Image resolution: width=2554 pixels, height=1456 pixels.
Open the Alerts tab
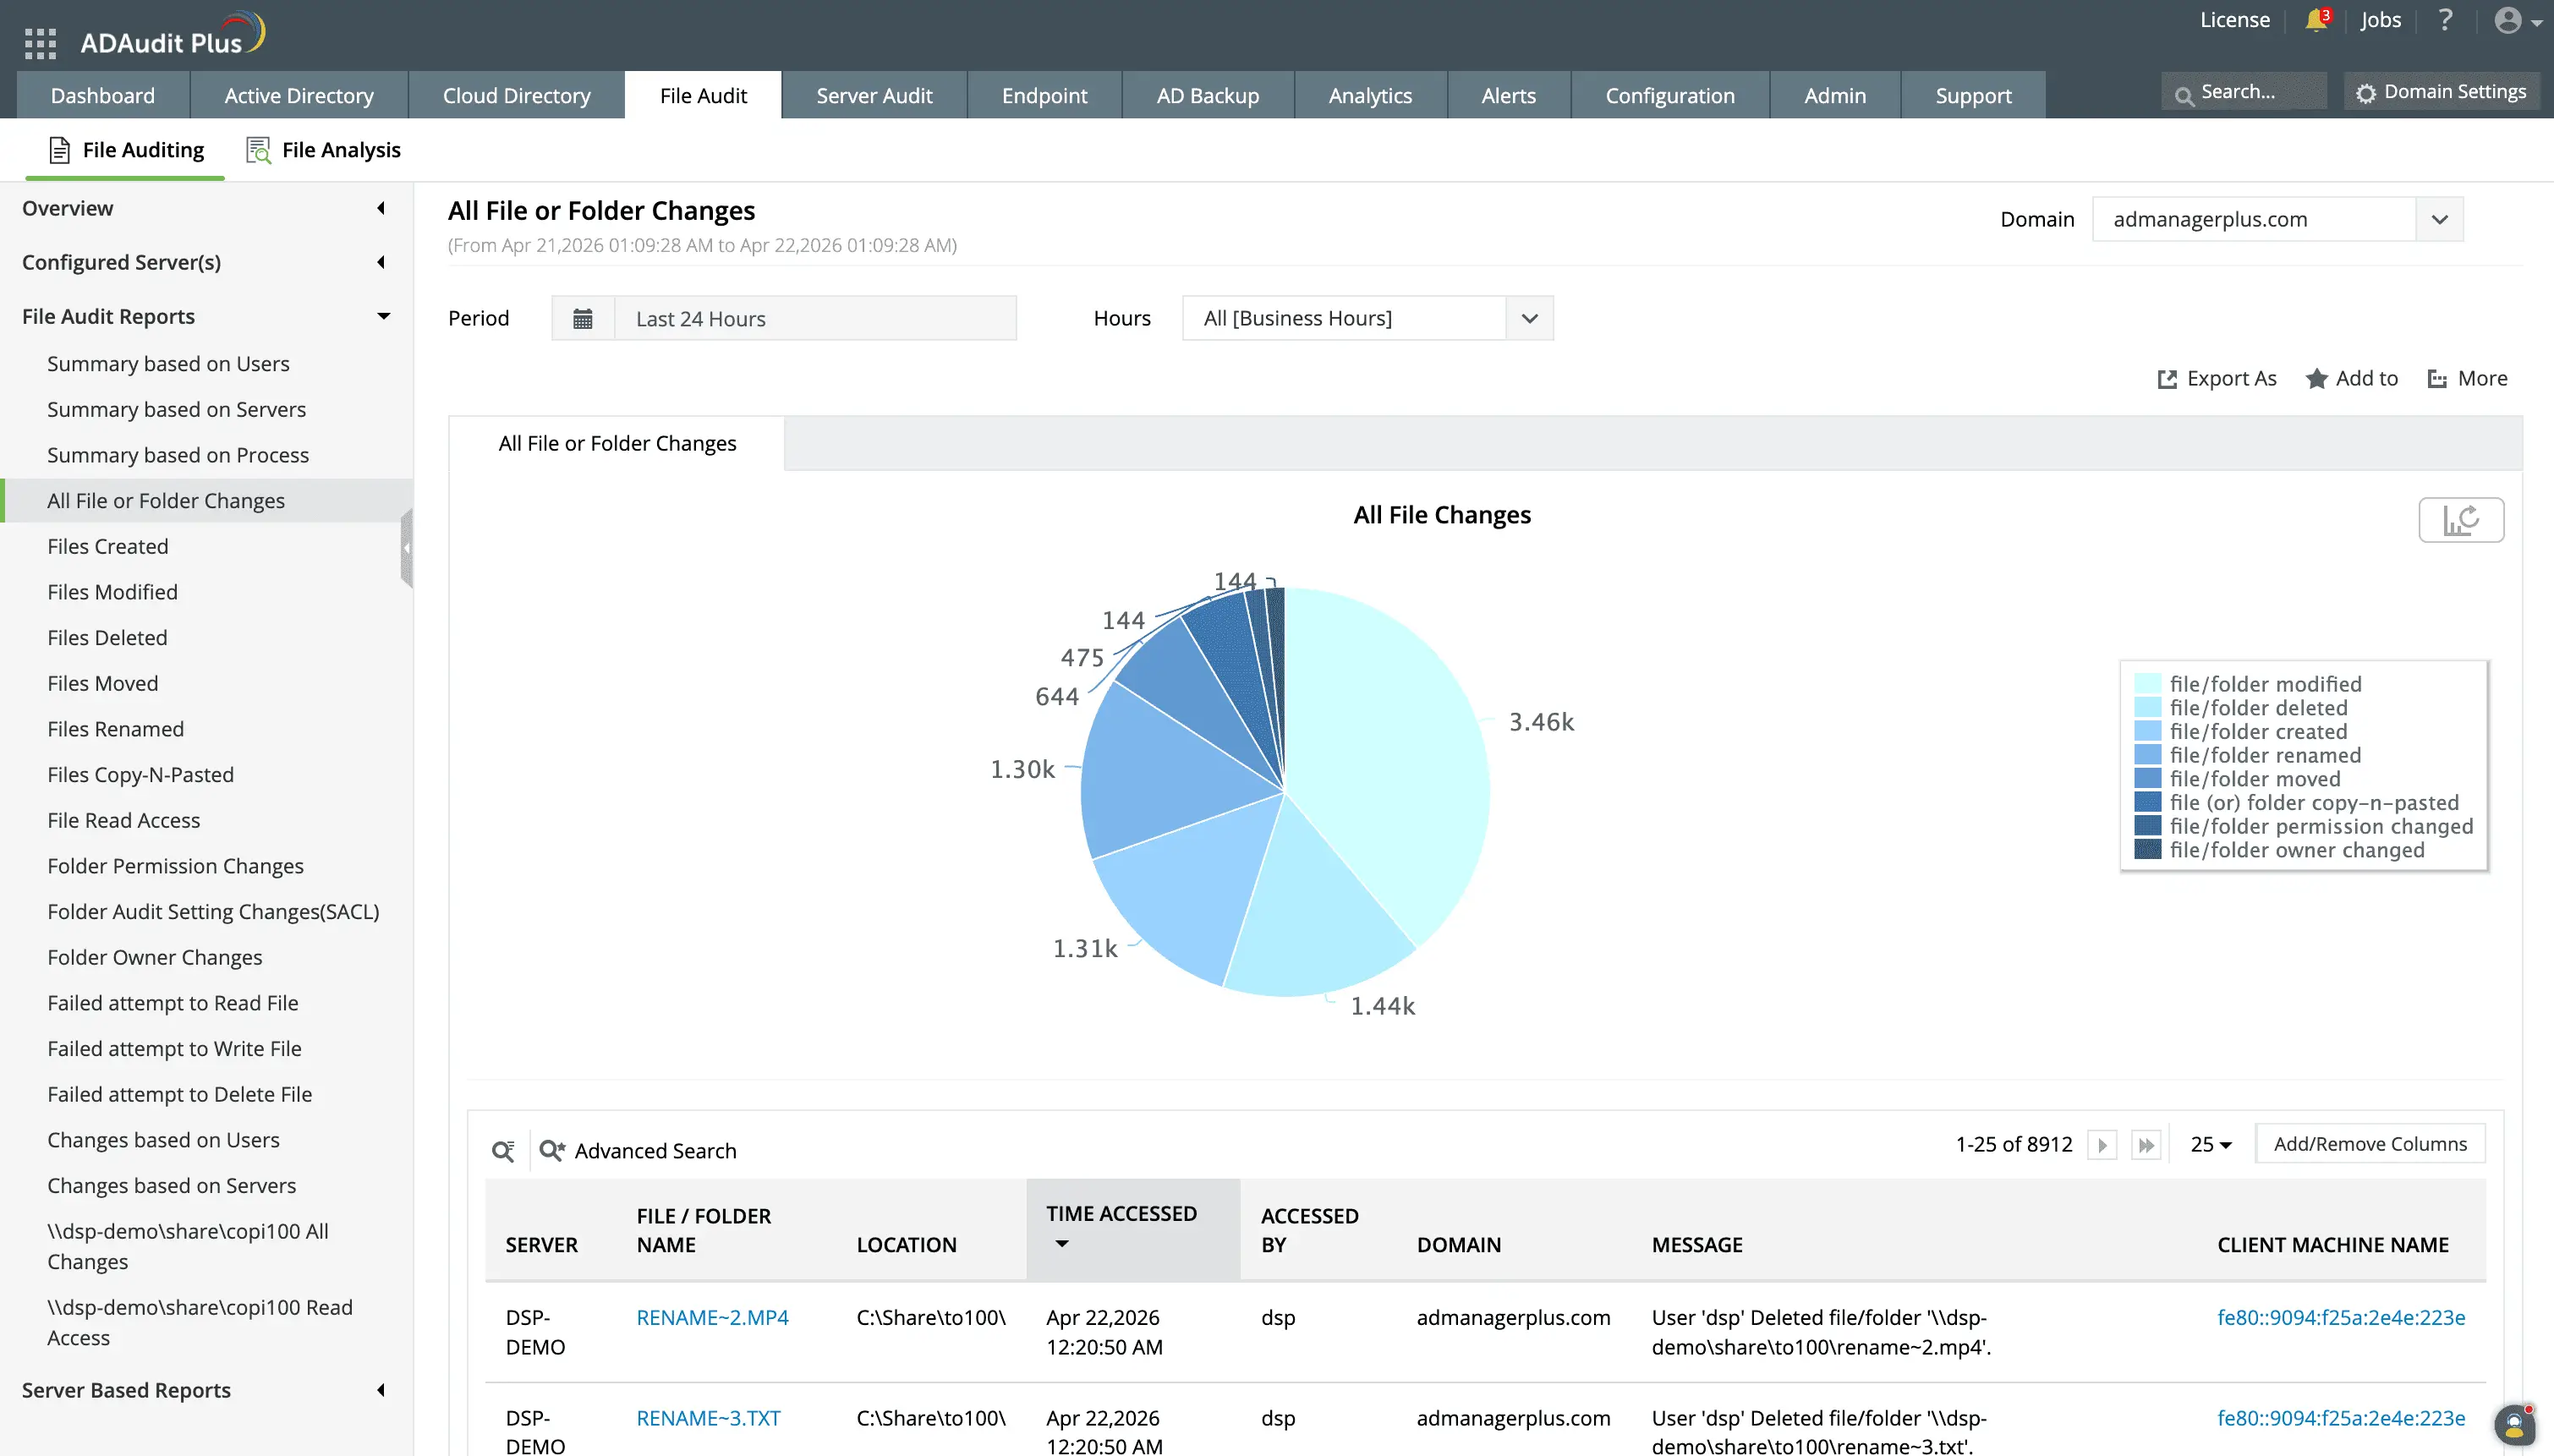[x=1508, y=95]
